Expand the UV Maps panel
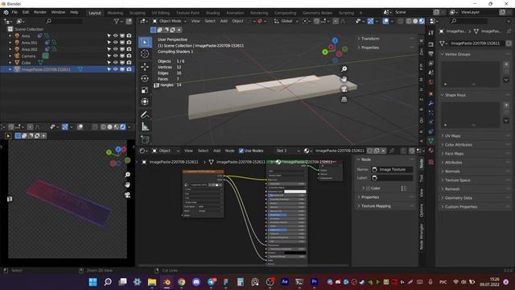 pos(452,135)
